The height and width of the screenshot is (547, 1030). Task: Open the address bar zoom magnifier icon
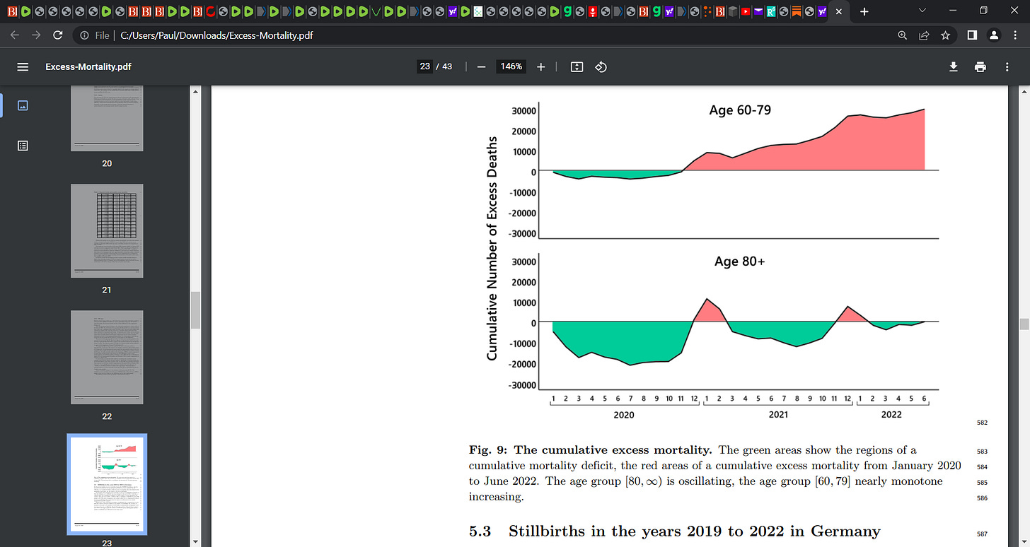coord(902,35)
